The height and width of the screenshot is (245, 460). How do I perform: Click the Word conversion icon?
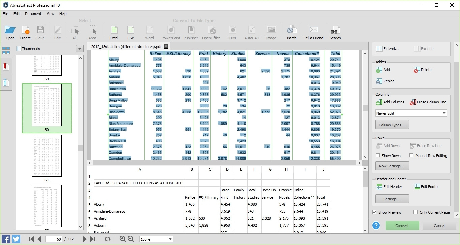click(x=149, y=32)
